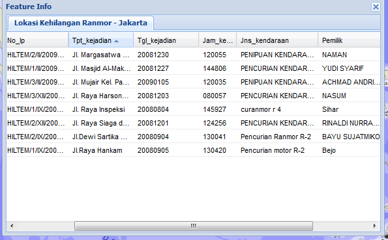The width and height of the screenshot is (388, 240).
Task: Select cell 'Jl. Mujair Kel. Pa...'
Action: point(101,82)
